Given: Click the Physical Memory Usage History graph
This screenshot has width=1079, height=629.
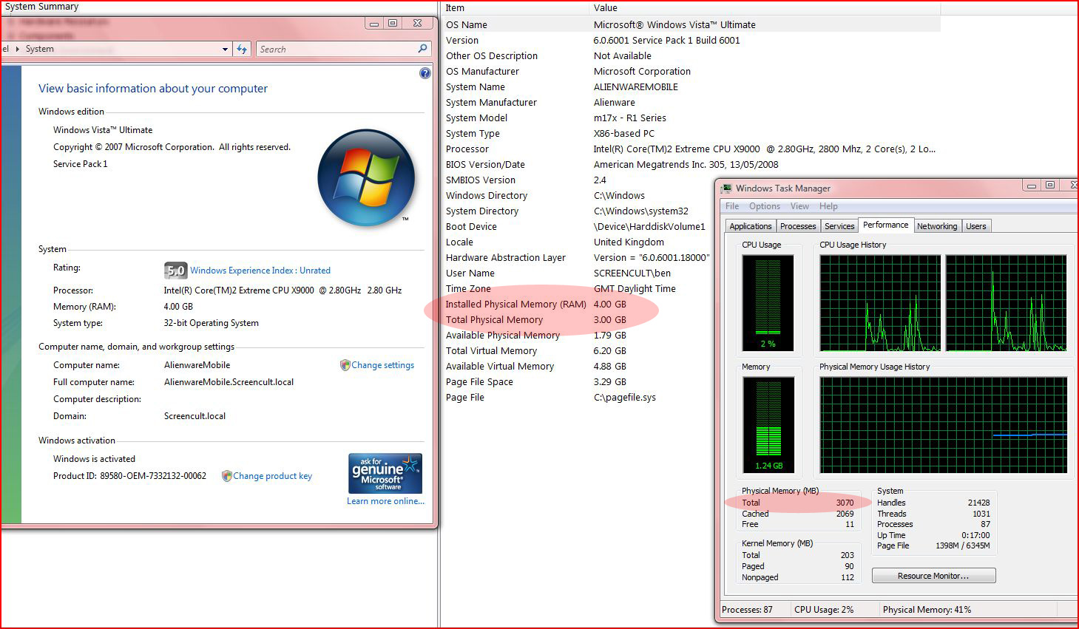Looking at the screenshot, I should (943, 425).
